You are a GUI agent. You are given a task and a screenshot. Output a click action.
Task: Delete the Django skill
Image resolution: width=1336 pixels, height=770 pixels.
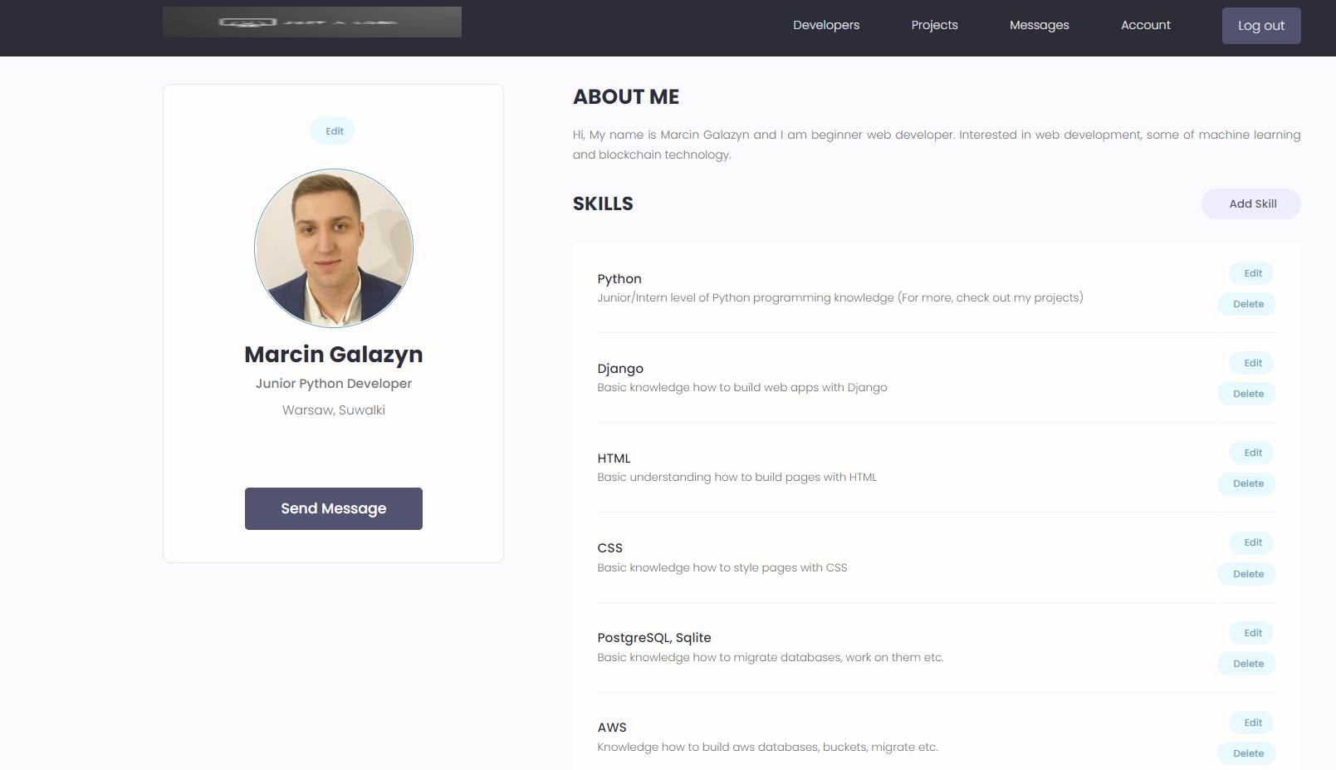click(1246, 394)
